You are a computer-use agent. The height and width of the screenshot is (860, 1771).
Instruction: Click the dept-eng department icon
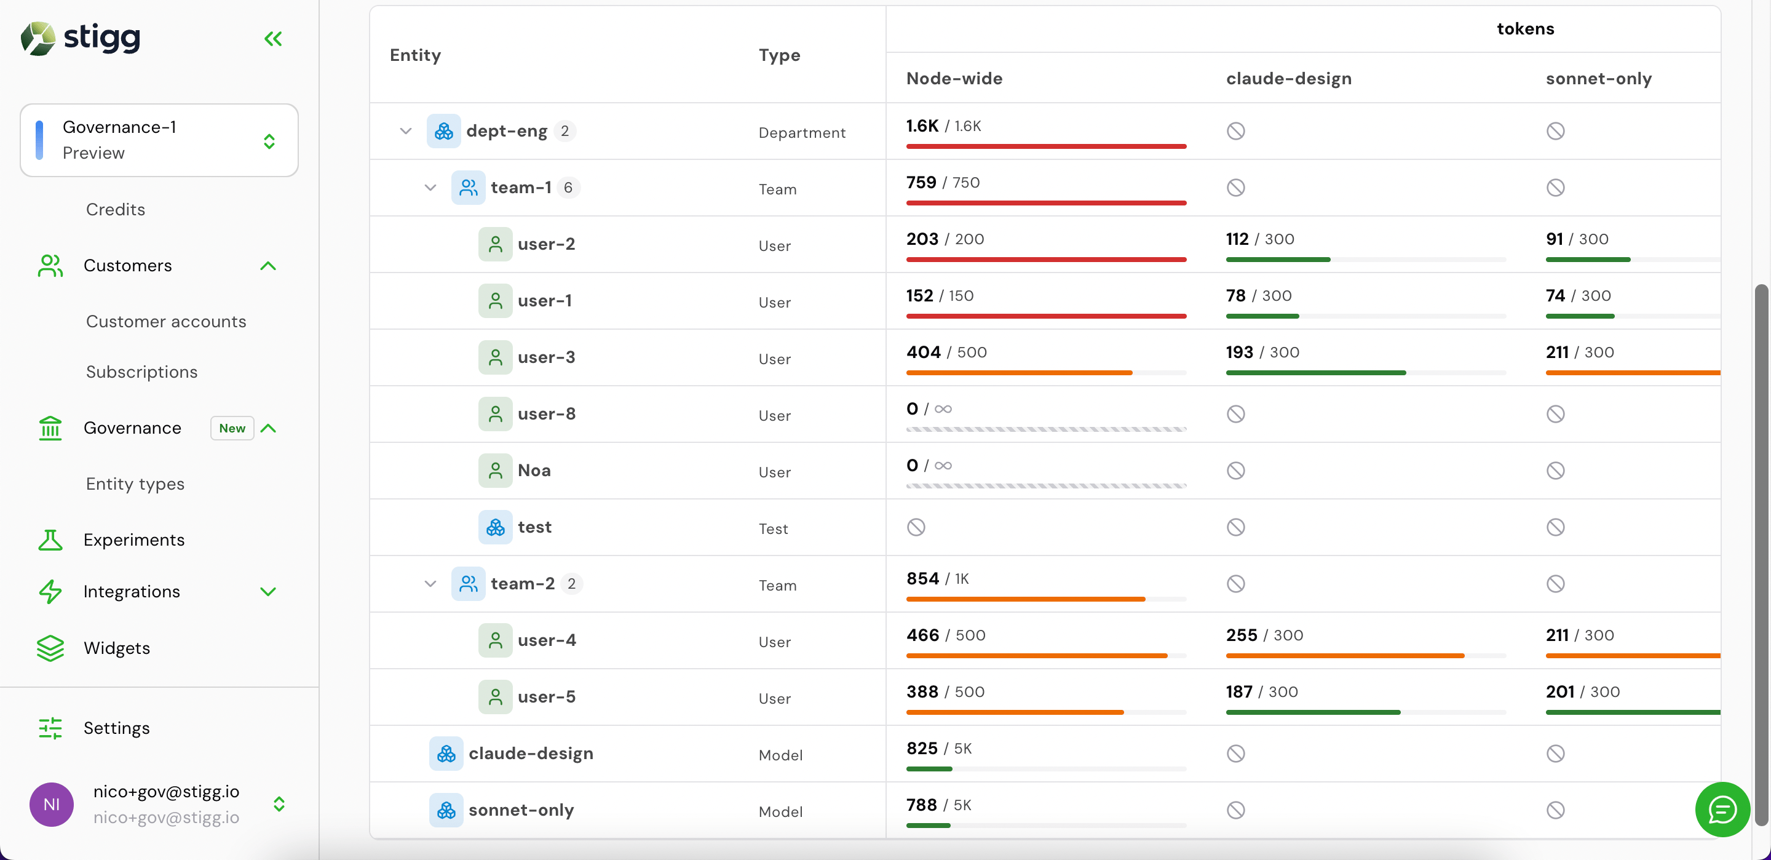click(443, 130)
